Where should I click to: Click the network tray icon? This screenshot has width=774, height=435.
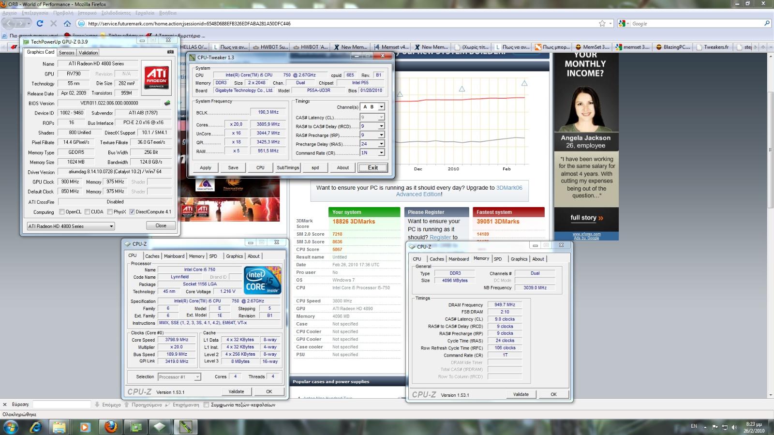coord(725,427)
